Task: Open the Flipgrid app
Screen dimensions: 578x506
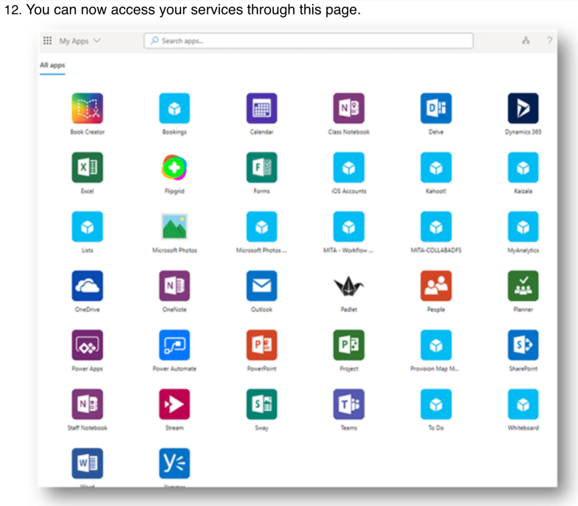Action: coord(174,168)
